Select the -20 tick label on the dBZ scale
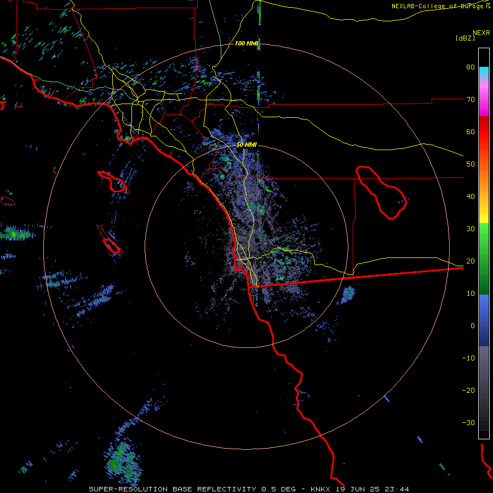This screenshot has height=493, width=493. pos(468,391)
